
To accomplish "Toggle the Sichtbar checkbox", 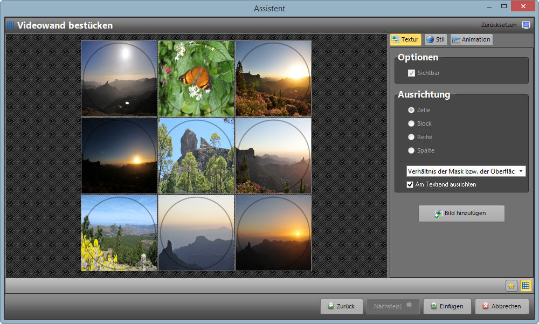I will click(x=412, y=73).
